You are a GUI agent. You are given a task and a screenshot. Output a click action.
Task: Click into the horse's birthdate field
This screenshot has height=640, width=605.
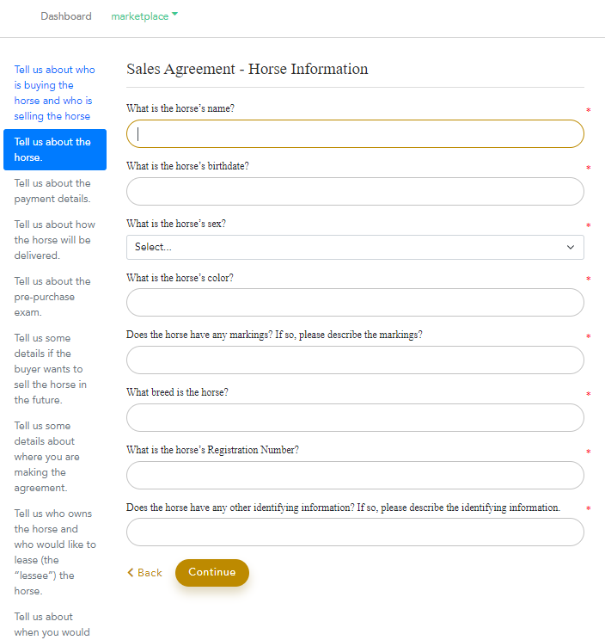[354, 191]
